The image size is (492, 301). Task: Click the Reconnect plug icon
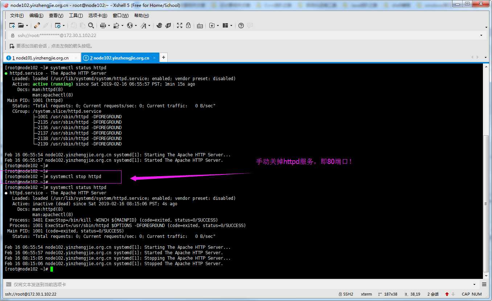37,25
